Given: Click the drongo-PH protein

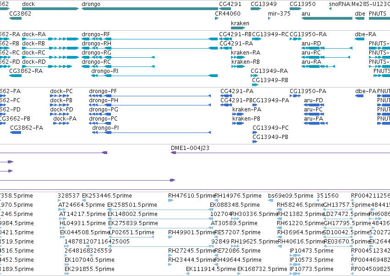Looking at the screenshot, I should [150, 105].
